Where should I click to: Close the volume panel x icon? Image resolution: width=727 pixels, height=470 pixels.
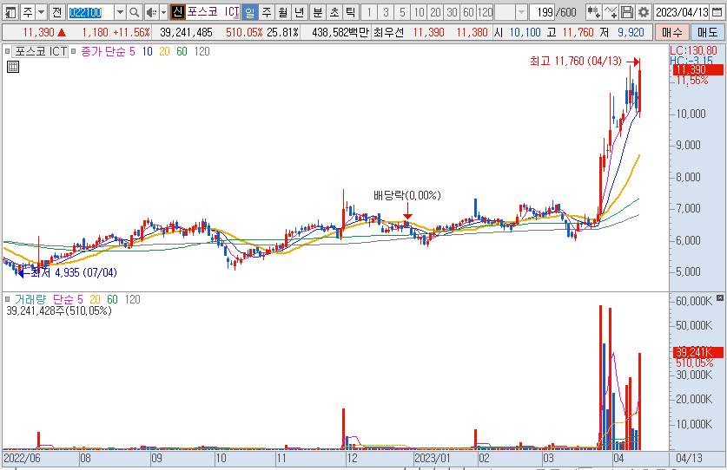pos(719,297)
